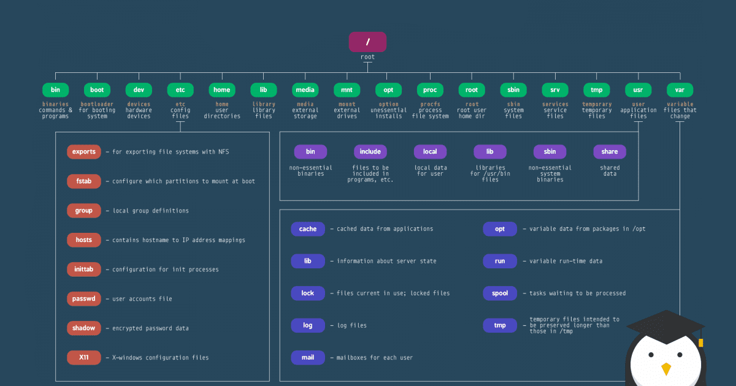Select the blue "spool" pill

(500, 293)
